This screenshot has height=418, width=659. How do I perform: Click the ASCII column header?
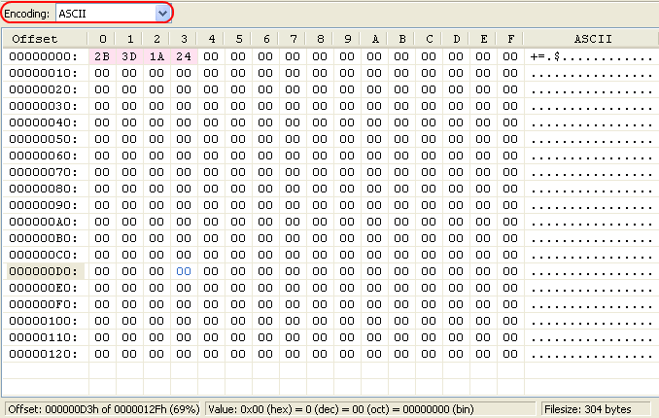[x=592, y=39]
